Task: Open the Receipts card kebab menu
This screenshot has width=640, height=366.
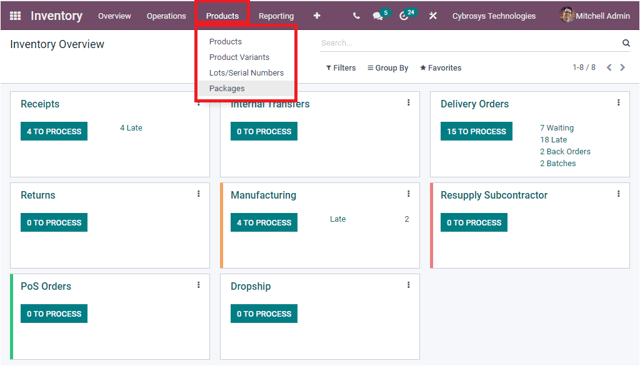Action: (198, 104)
